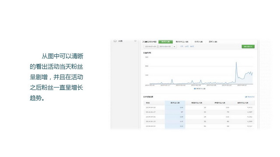Click the green compare-by-time button
This screenshot has width=280, height=157.
tap(248, 47)
